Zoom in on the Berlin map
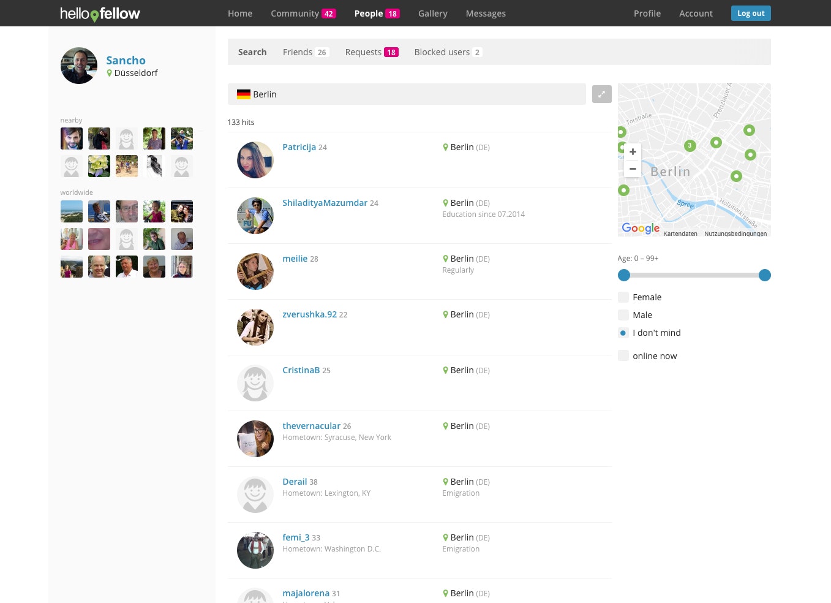The height and width of the screenshot is (603, 831). pyautogui.click(x=633, y=151)
